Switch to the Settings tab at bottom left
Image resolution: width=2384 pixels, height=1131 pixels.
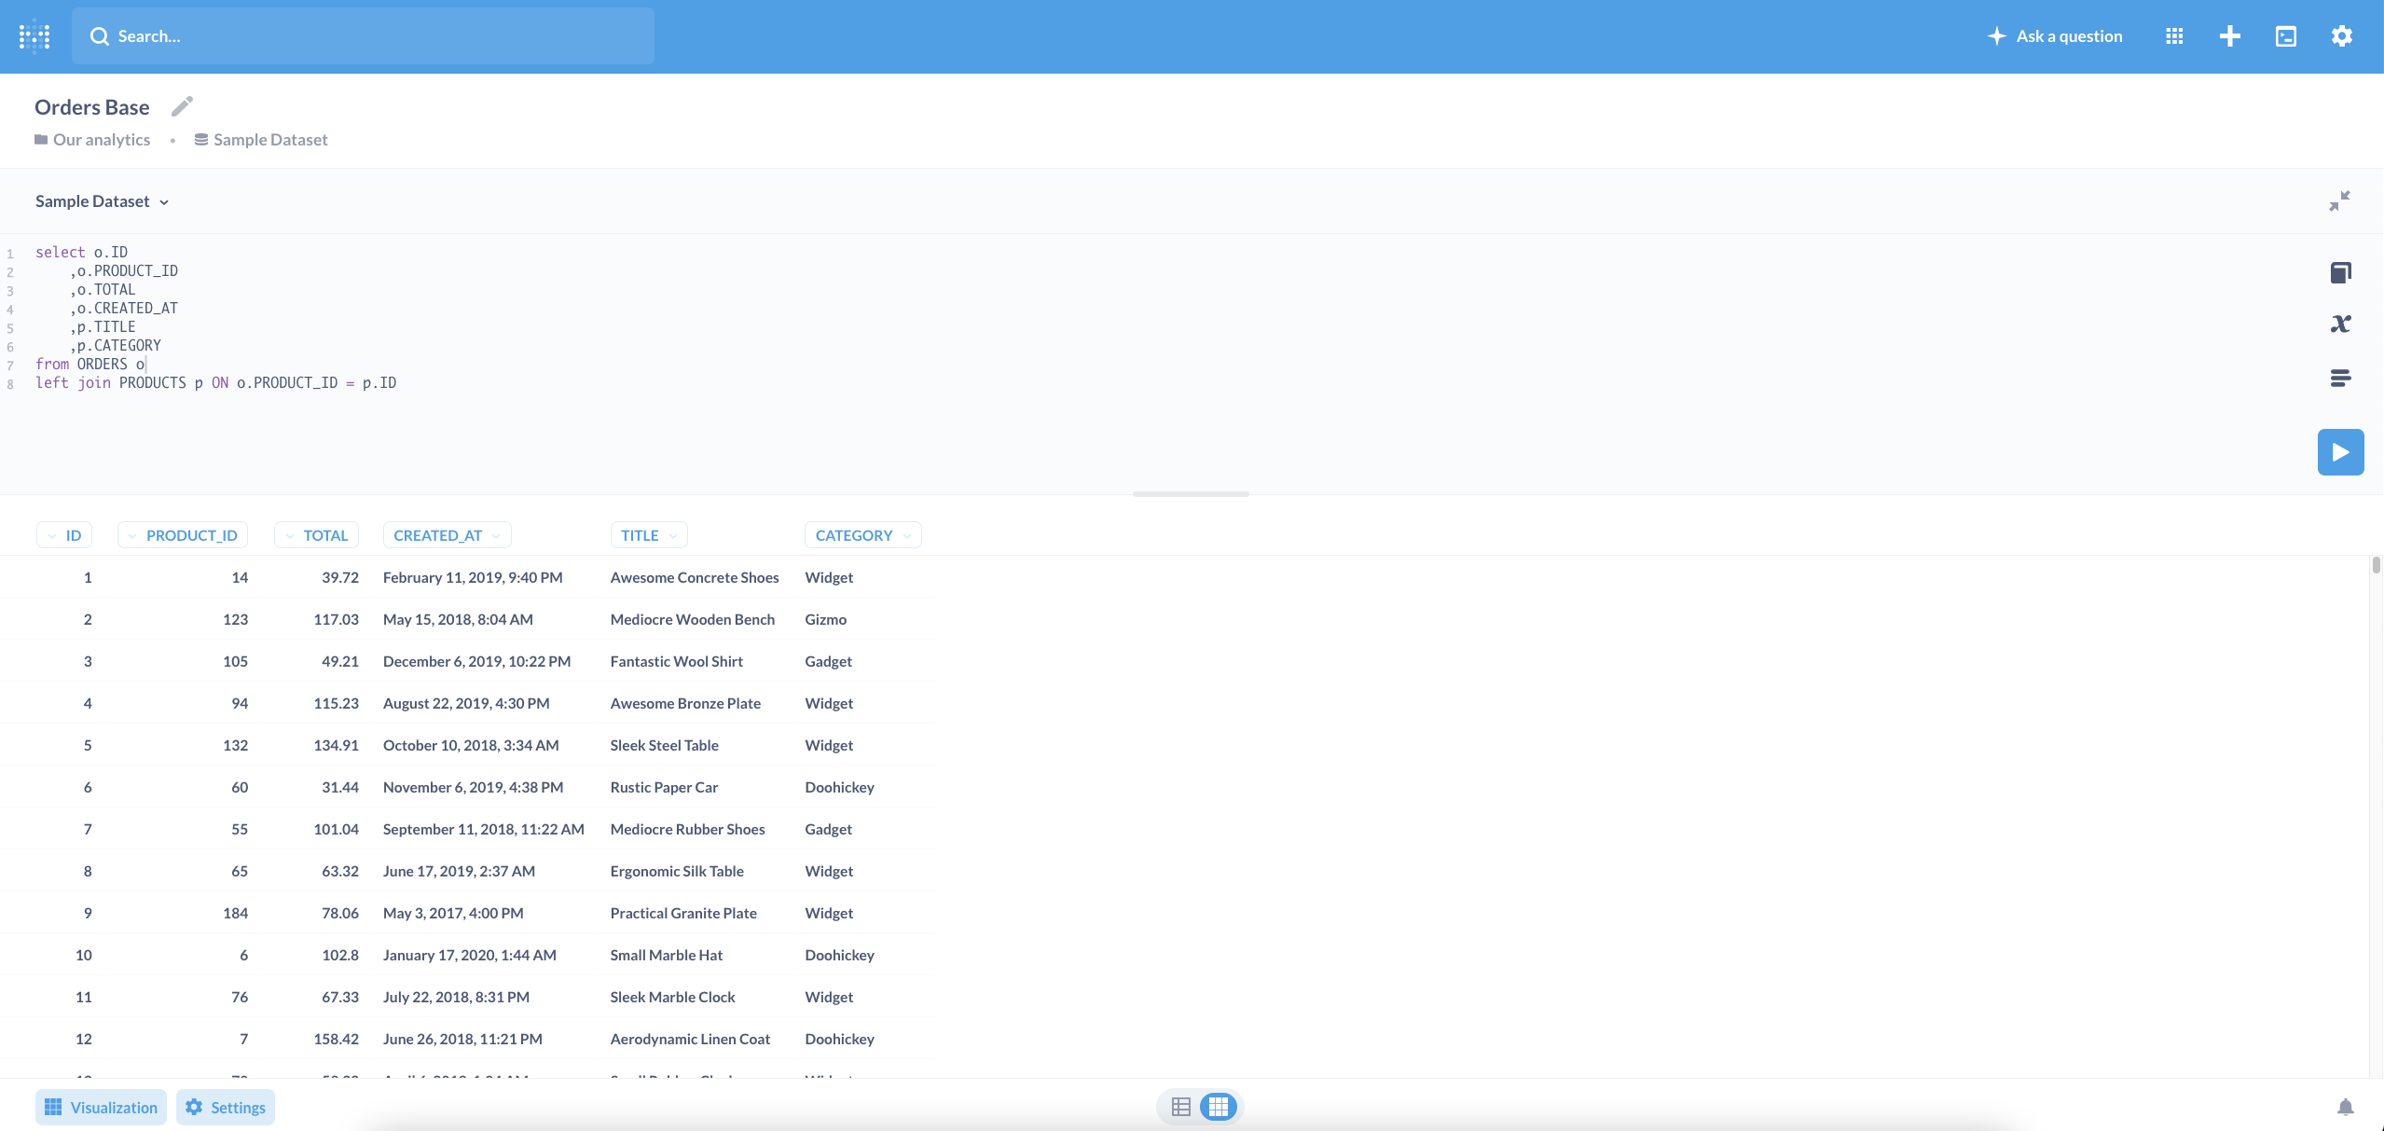[225, 1107]
